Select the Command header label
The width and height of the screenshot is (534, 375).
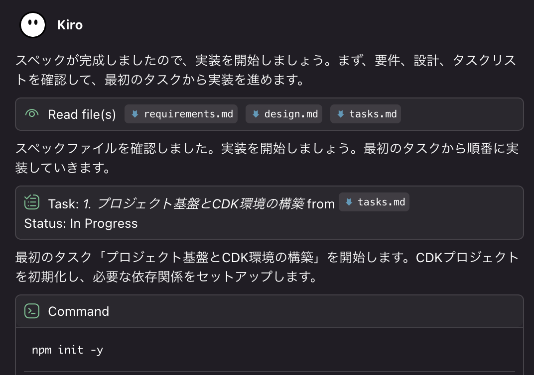tap(78, 311)
